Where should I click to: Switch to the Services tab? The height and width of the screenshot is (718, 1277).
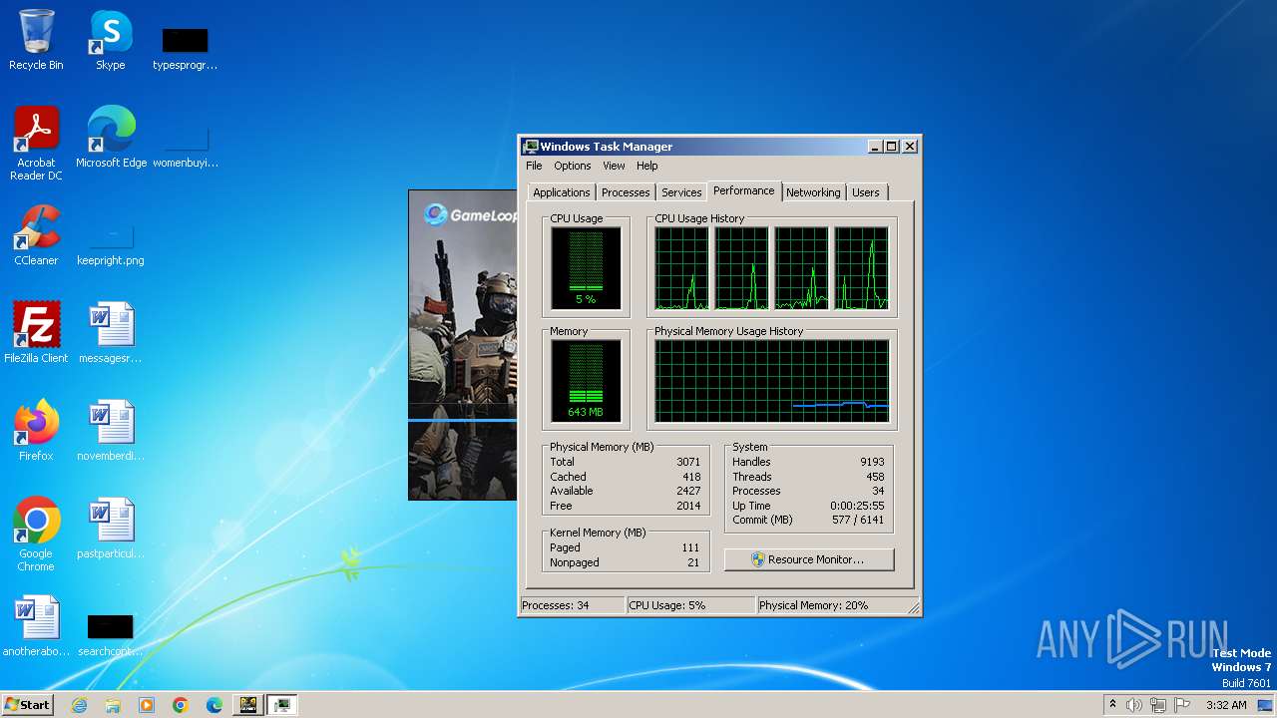681,192
